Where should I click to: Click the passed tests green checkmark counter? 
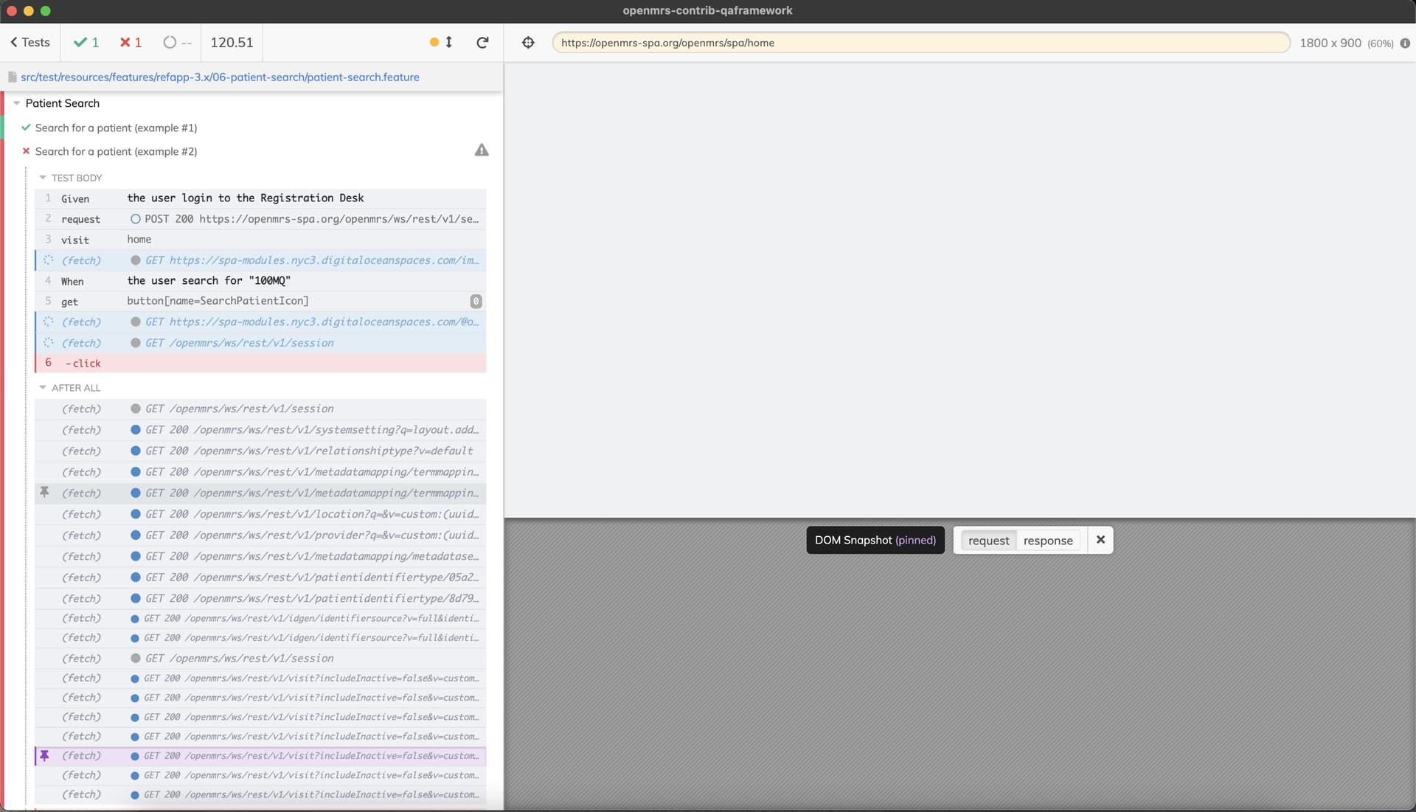point(86,42)
